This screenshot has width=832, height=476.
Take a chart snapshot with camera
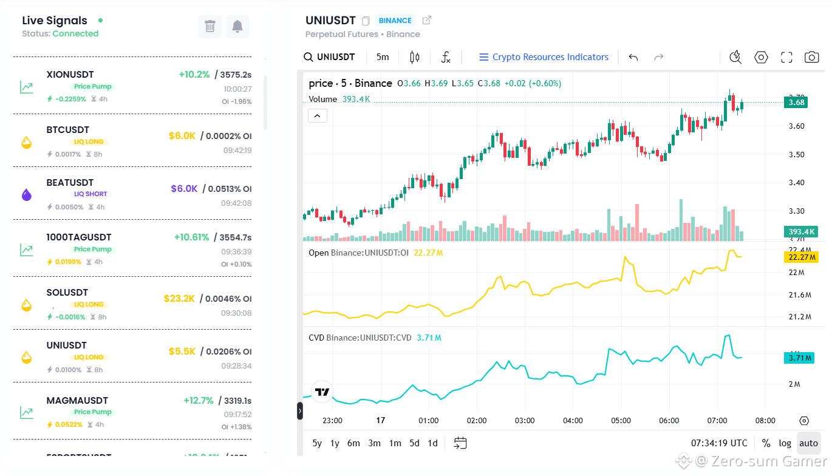click(x=811, y=57)
